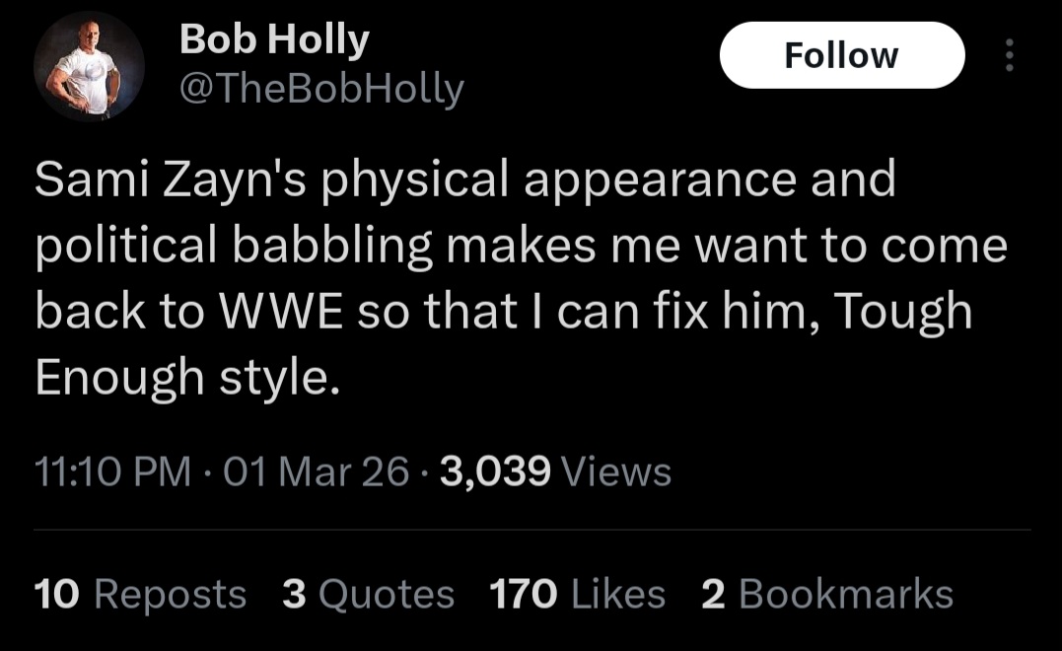Click the tweet text starting with Sami Zayn's
This screenshot has height=651, width=1062.
pos(464,180)
